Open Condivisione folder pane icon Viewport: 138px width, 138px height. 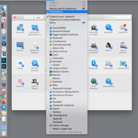click(123, 63)
